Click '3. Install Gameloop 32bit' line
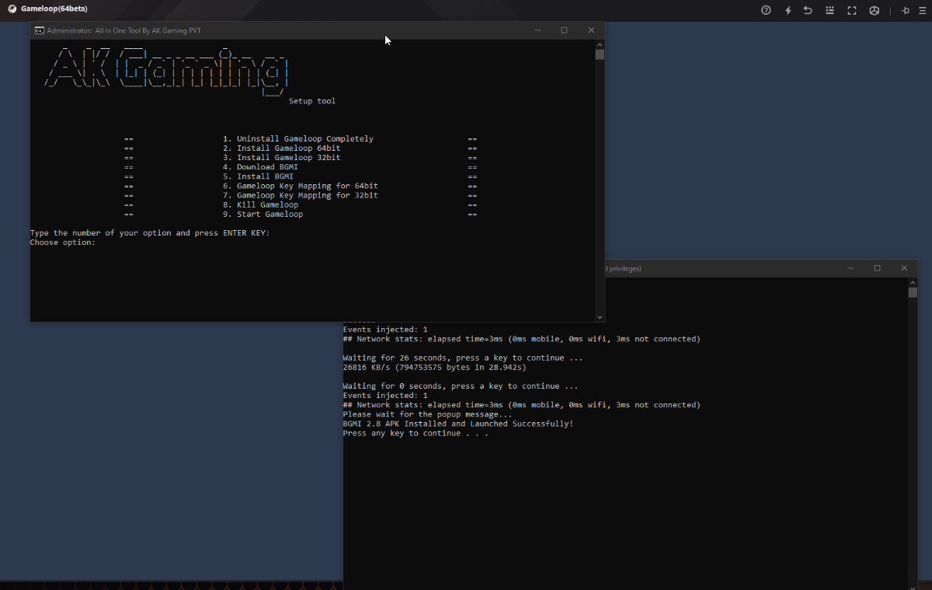Viewport: 932px width, 590px height. 281,158
